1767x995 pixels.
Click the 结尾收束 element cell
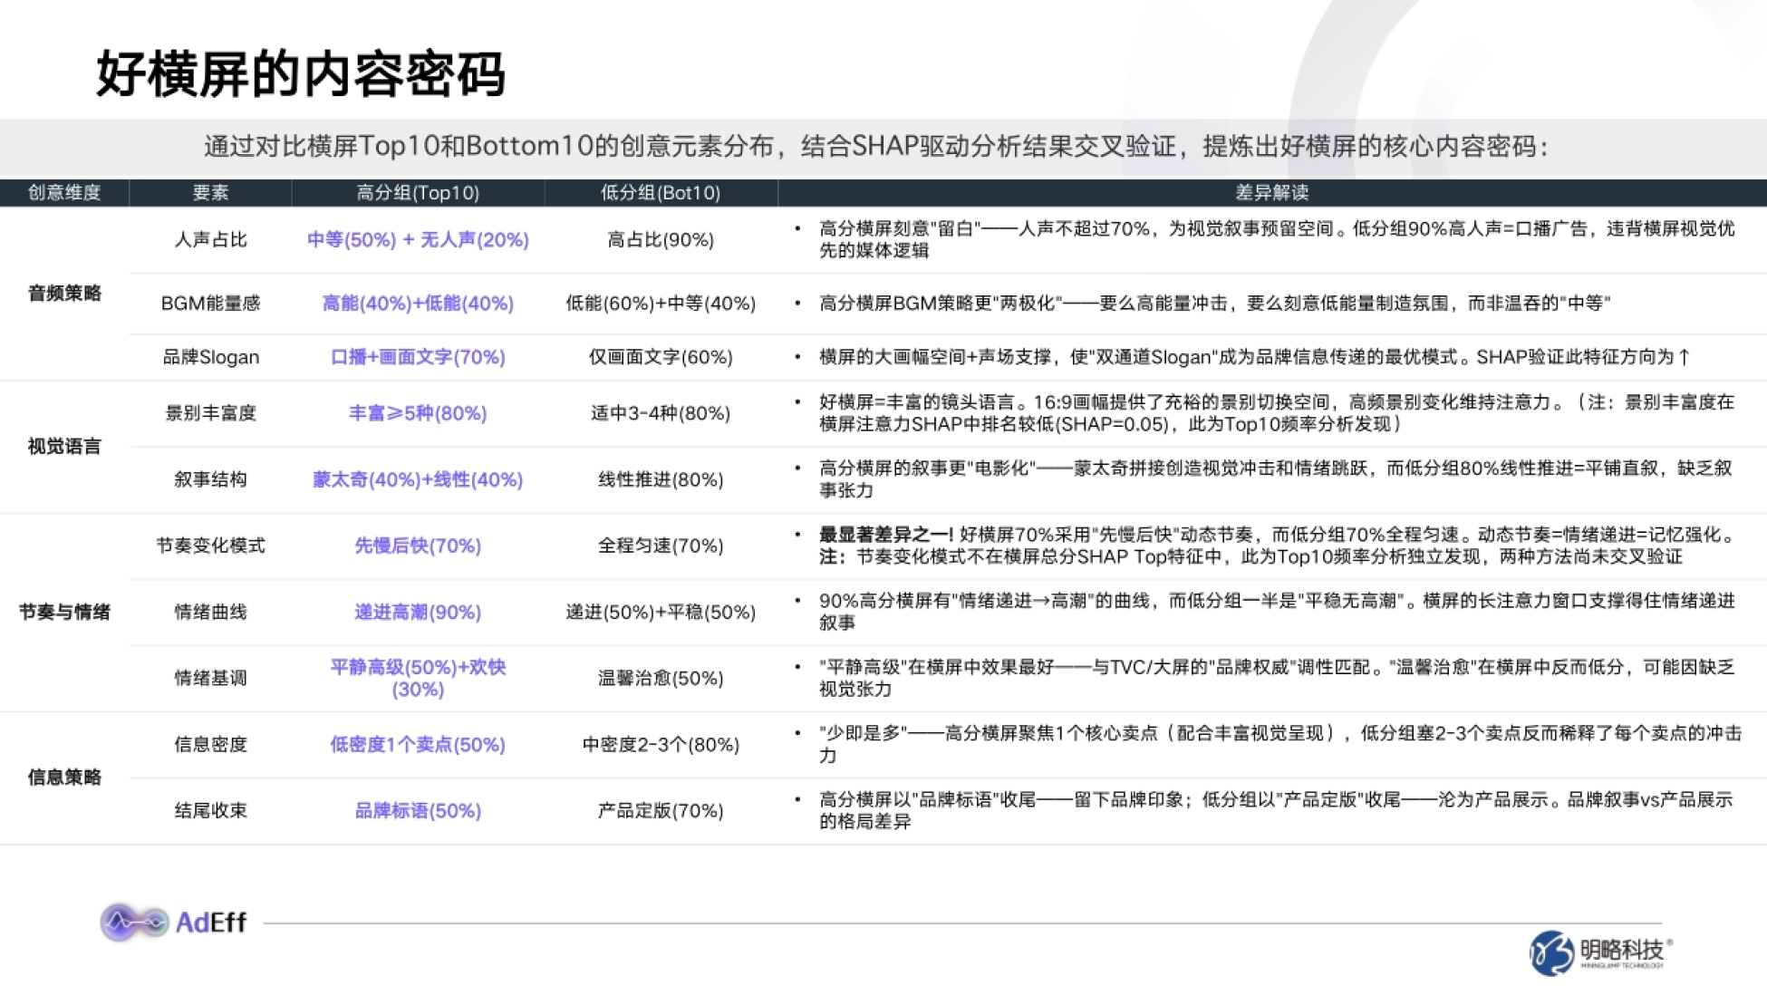pyautogui.click(x=210, y=810)
